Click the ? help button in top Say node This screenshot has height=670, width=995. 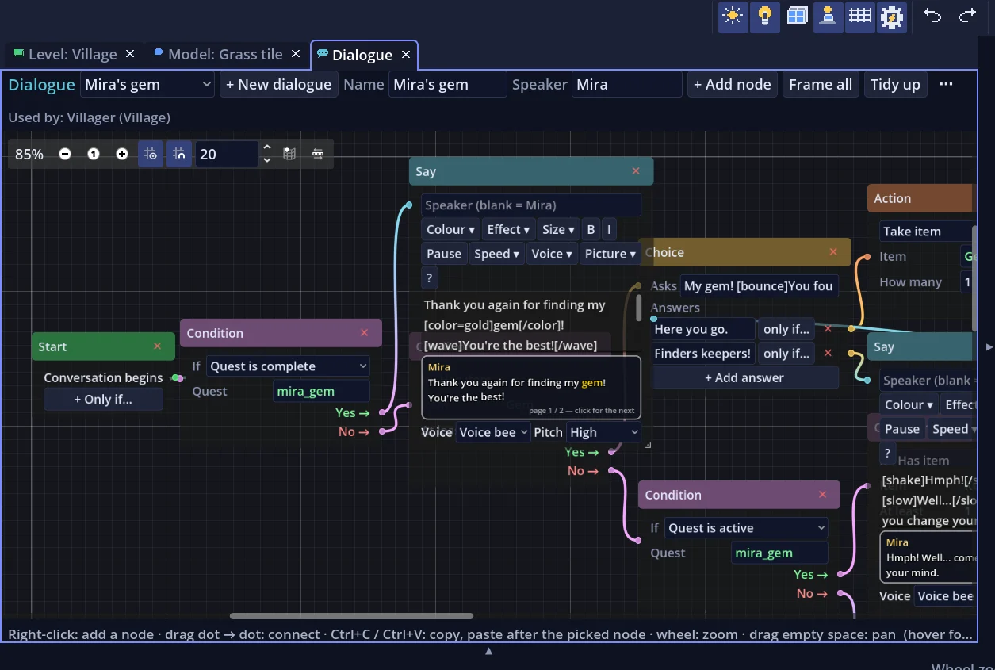click(x=429, y=278)
